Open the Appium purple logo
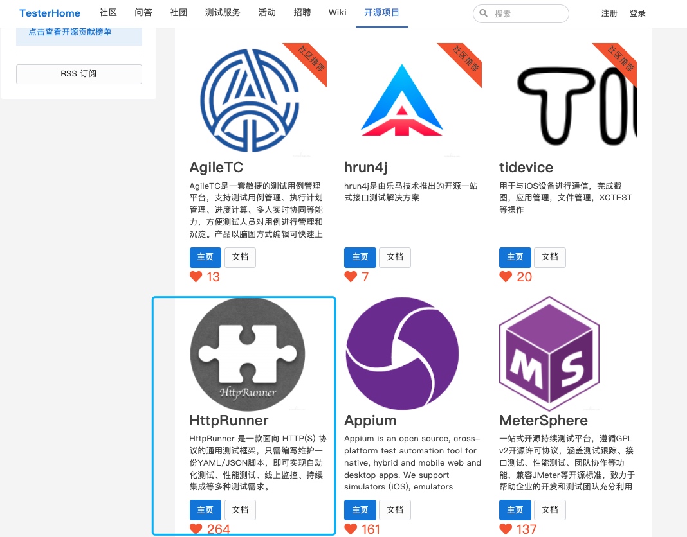 (402, 354)
